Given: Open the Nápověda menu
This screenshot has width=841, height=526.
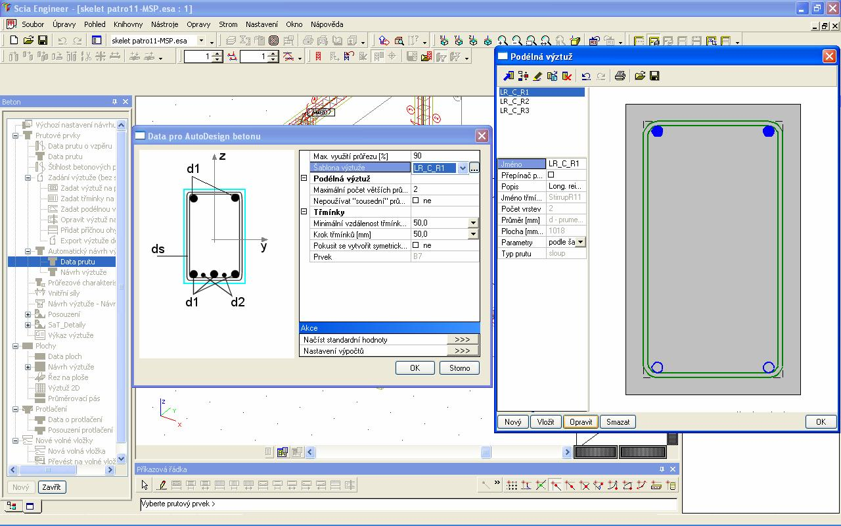Looking at the screenshot, I should click(x=327, y=24).
